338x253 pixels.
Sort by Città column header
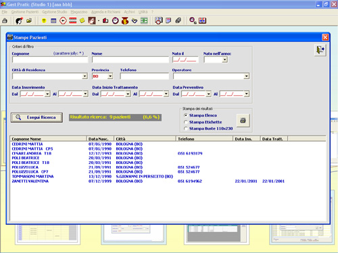click(x=145, y=139)
